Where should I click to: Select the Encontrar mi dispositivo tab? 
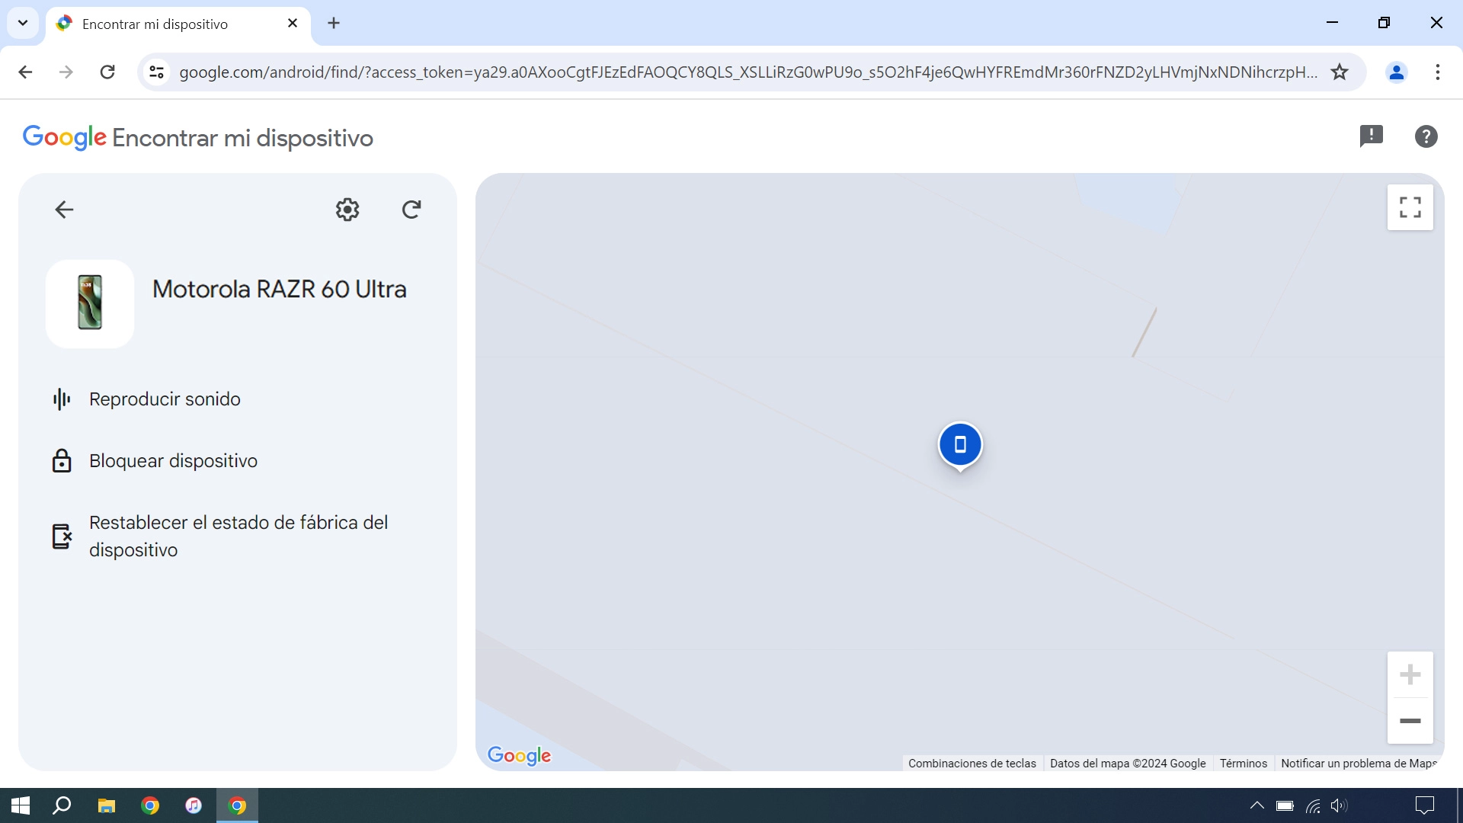(x=178, y=24)
